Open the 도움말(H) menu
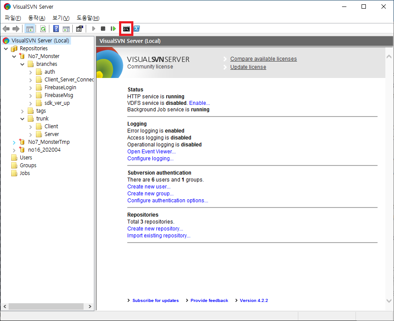The width and height of the screenshot is (394, 321). click(88, 18)
